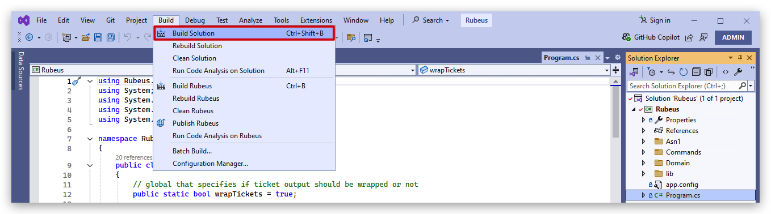Click the Save toolbar icon
This screenshot has width=771, height=214.
[x=98, y=37]
